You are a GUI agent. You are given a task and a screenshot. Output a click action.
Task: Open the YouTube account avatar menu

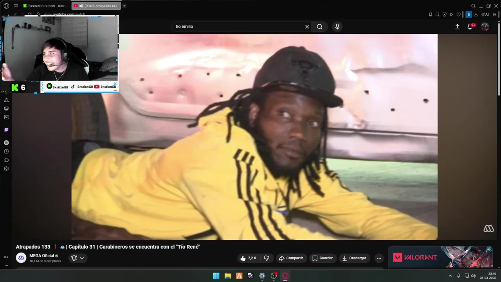485,27
